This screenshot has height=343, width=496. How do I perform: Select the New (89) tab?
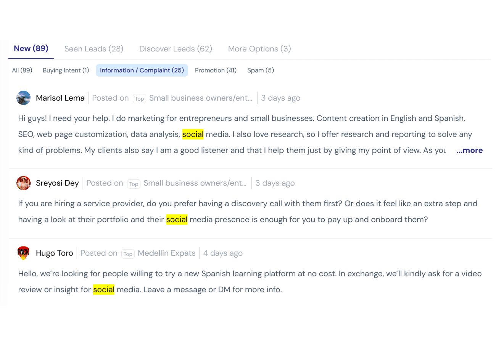pyautogui.click(x=31, y=48)
